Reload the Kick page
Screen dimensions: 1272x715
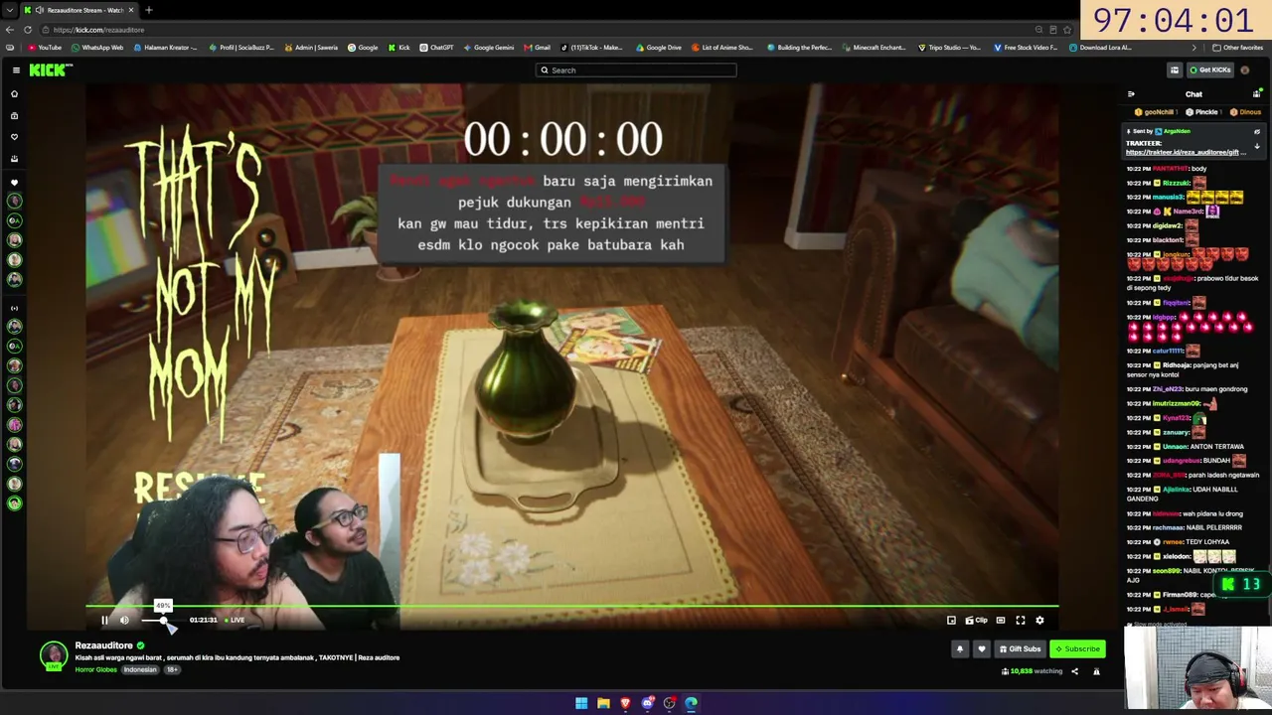27,30
